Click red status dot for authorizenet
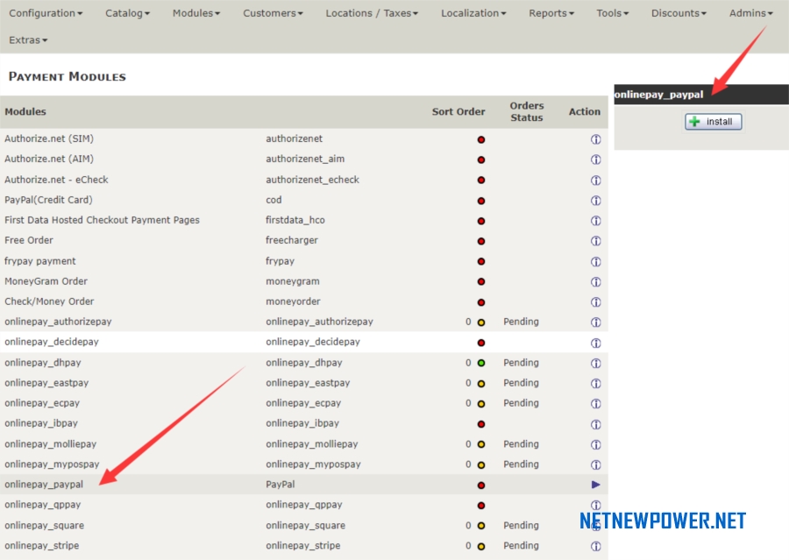 point(481,139)
